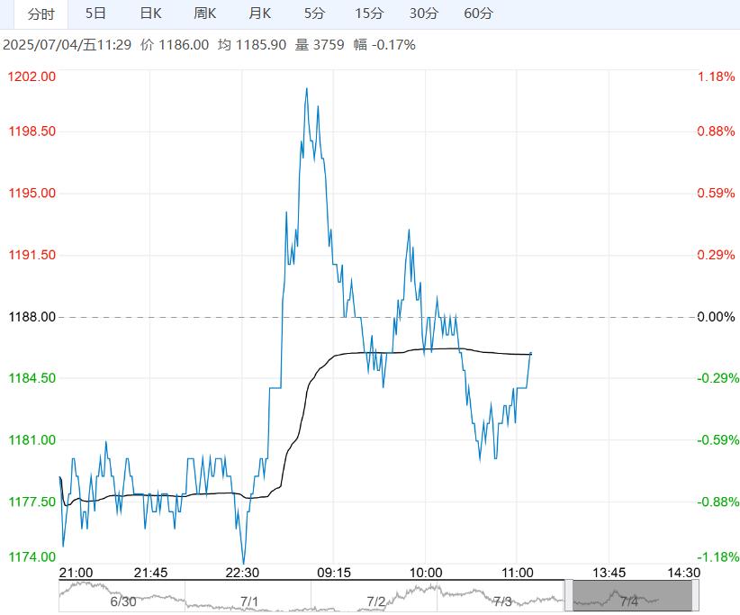Open the 5日 chart tab
740x615 pixels.
(95, 14)
